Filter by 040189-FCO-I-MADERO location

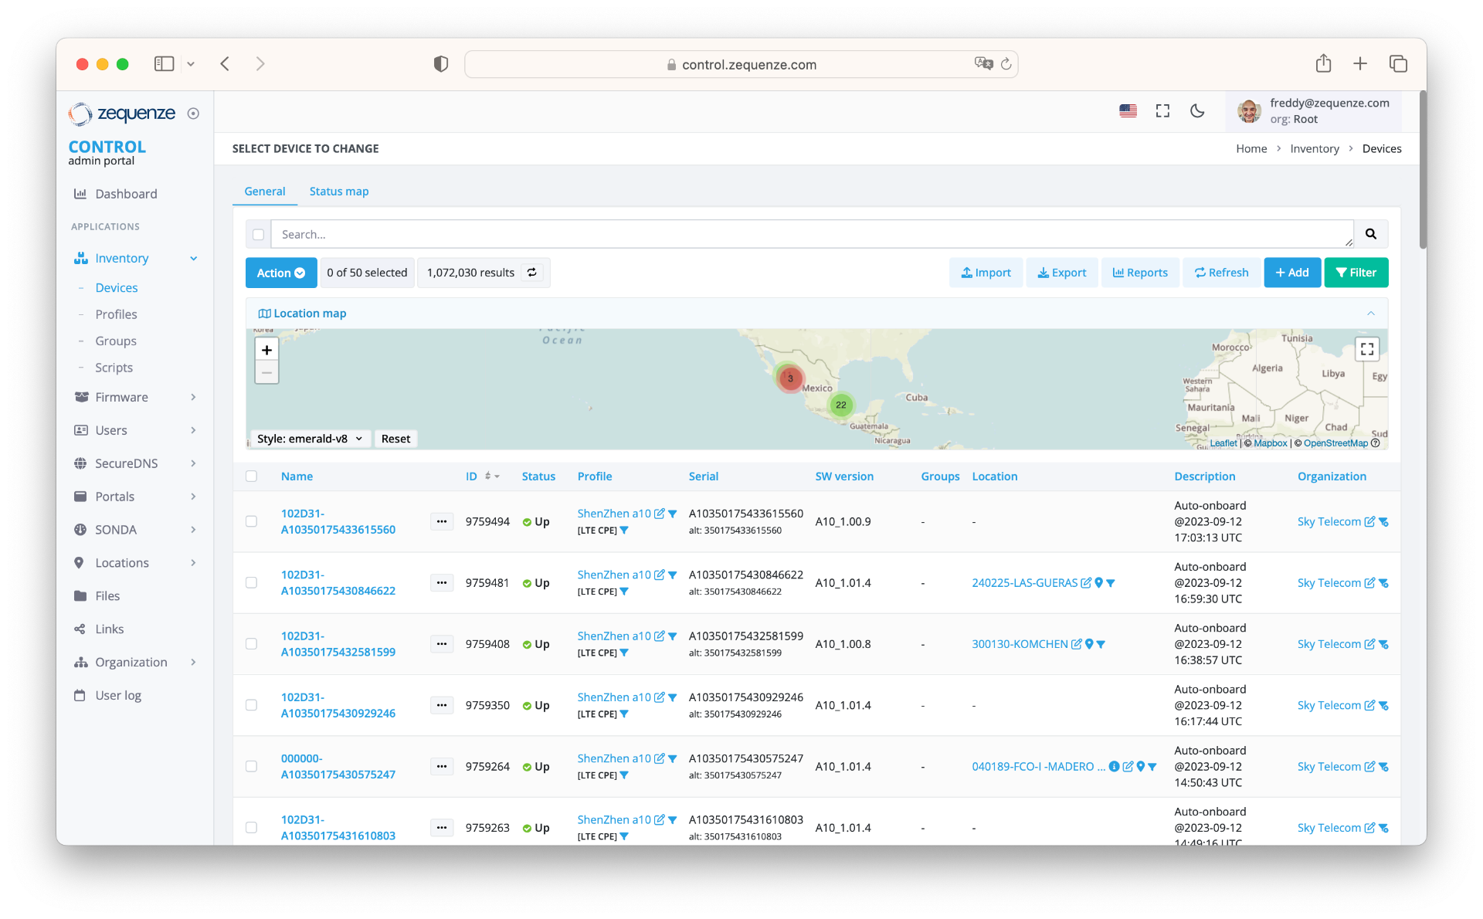[1152, 767]
